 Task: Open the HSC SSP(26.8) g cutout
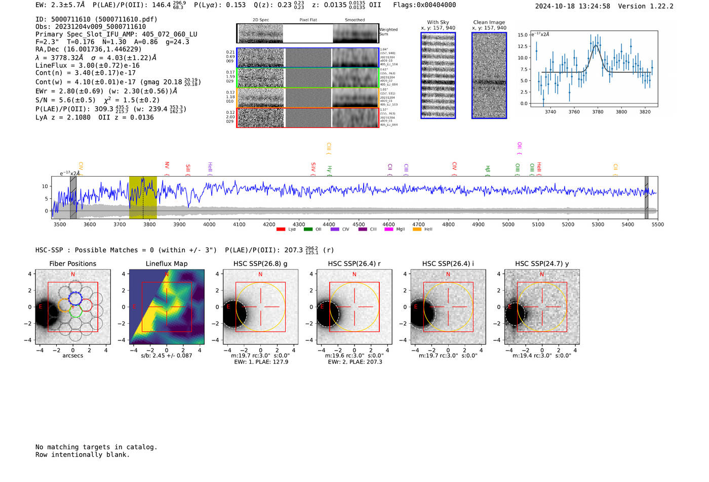coord(260,307)
